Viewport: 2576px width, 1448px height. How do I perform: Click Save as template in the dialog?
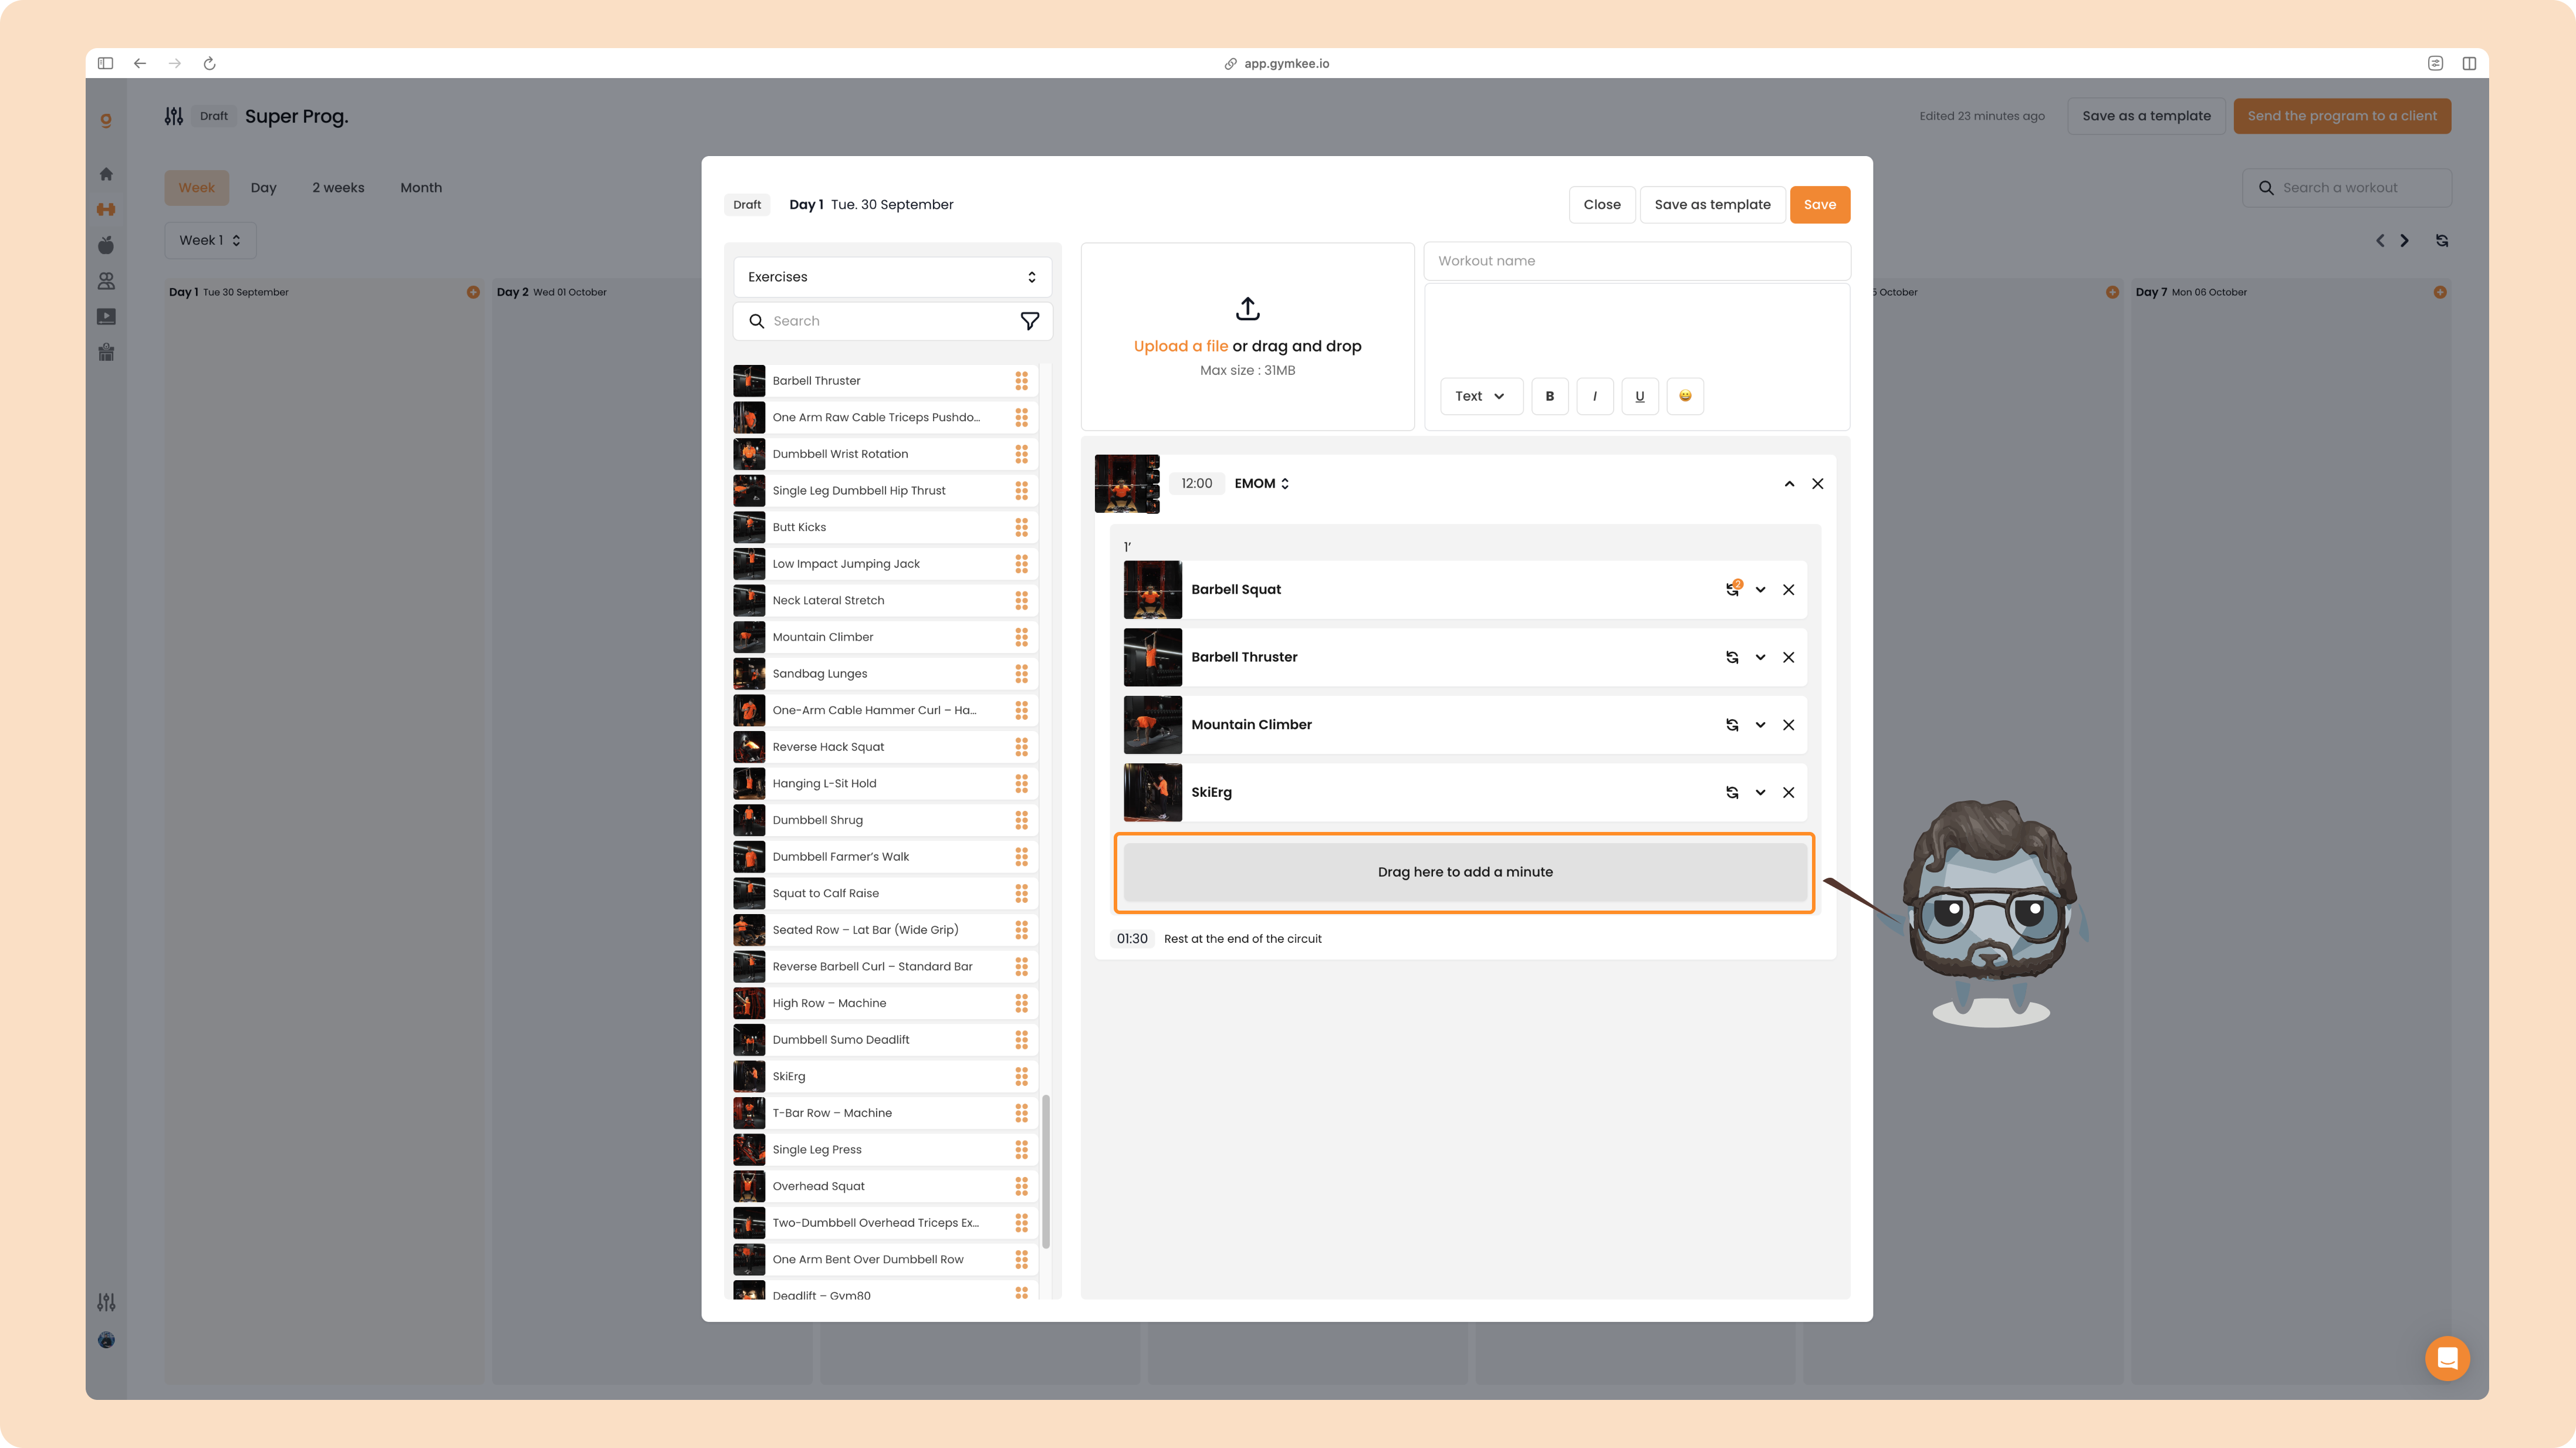click(1712, 204)
